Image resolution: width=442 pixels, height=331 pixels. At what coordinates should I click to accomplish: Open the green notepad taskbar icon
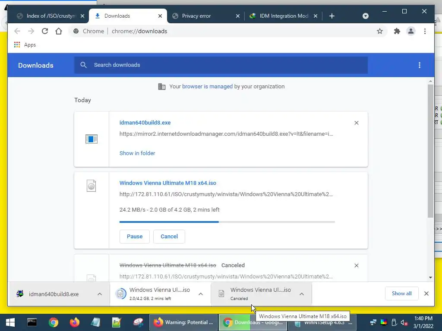117,322
